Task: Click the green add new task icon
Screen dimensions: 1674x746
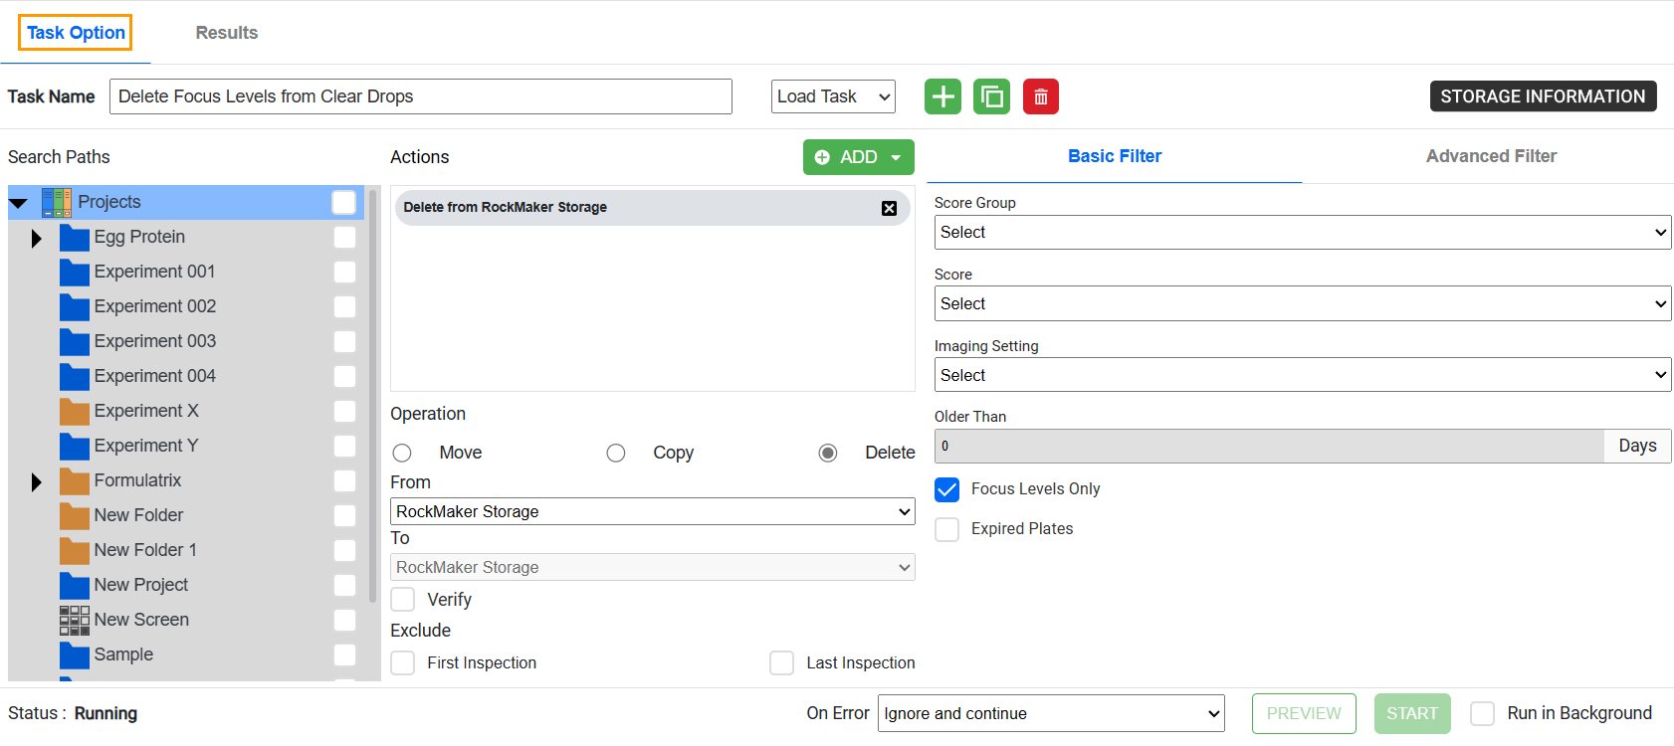Action: 942,96
